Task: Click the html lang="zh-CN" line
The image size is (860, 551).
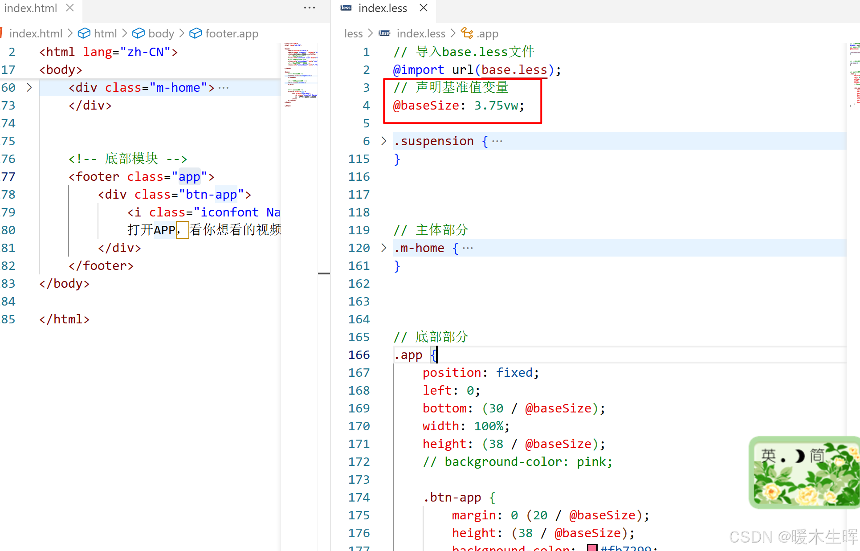Action: 109,52
